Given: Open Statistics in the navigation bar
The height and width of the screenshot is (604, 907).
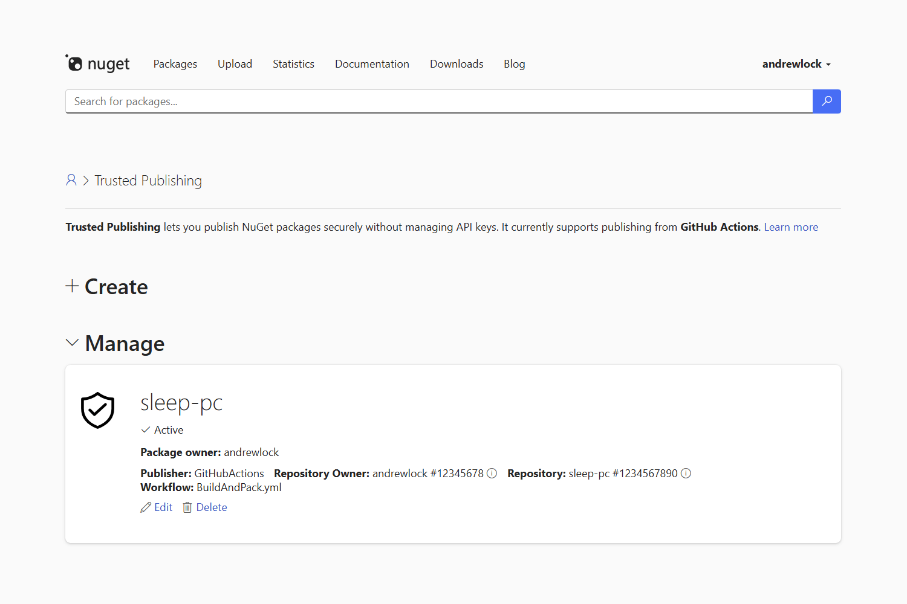Looking at the screenshot, I should tap(293, 64).
